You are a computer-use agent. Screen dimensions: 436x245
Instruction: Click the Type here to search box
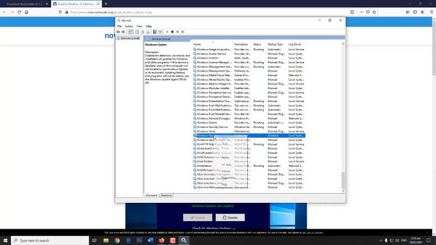pyautogui.click(x=50, y=240)
